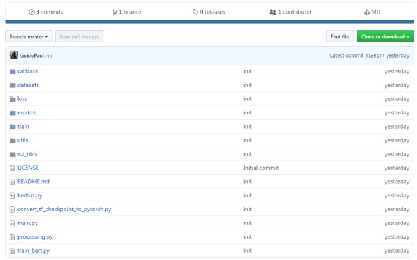This screenshot has width=417, height=260.
Task: Click the file icon next to LICENSE
Action: 12,168
